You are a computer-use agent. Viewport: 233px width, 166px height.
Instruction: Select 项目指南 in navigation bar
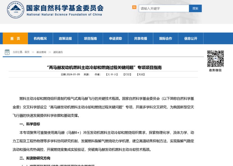point(90,39)
